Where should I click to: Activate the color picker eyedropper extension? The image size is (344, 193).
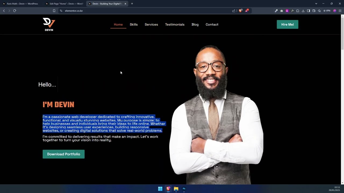(x=276, y=11)
